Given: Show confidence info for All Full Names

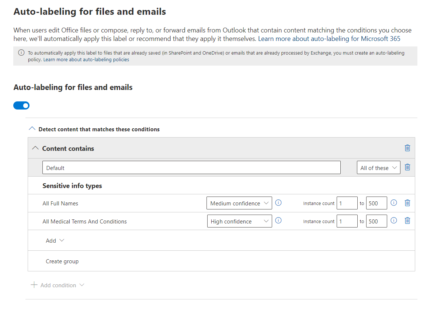Looking at the screenshot, I should coord(278,203).
